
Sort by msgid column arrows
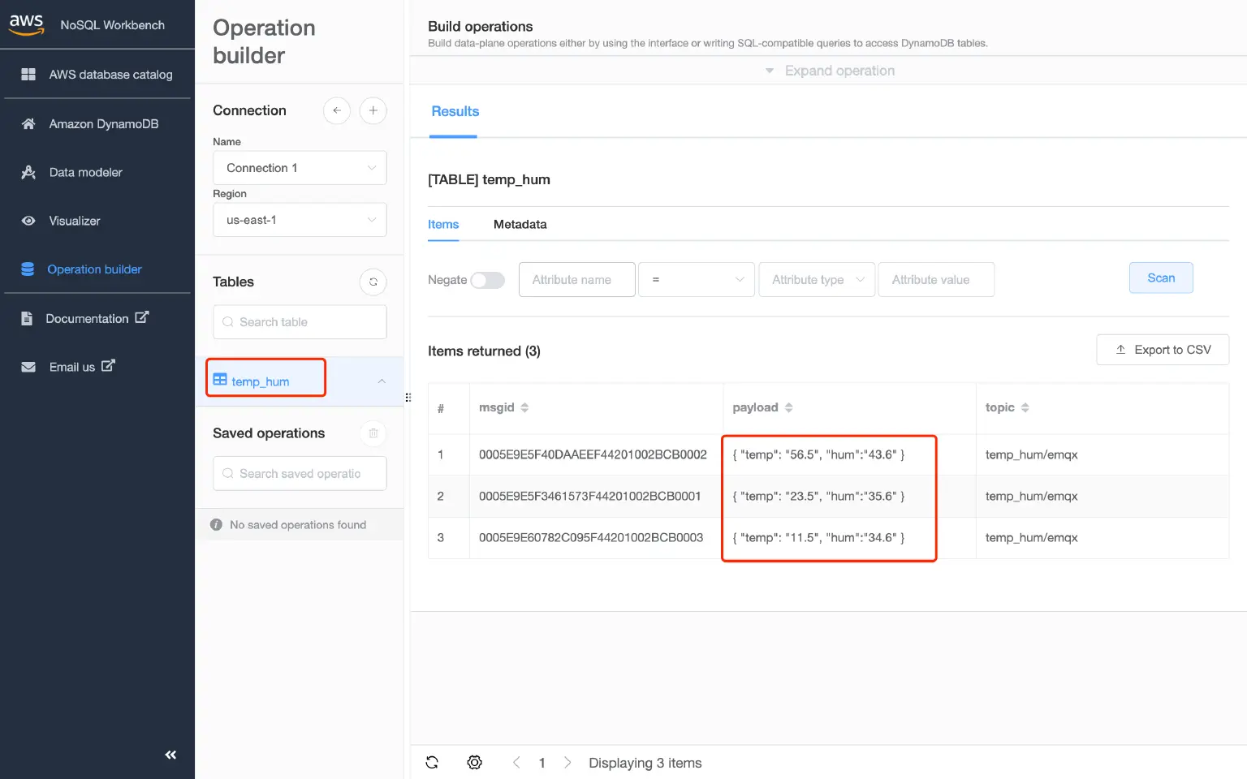tap(524, 407)
